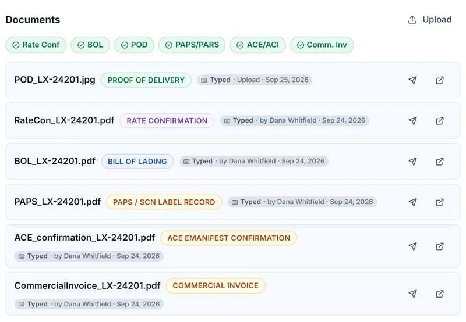Open RateCon_LX-24201.pdf in external view
The image size is (466, 322).
coord(440,121)
